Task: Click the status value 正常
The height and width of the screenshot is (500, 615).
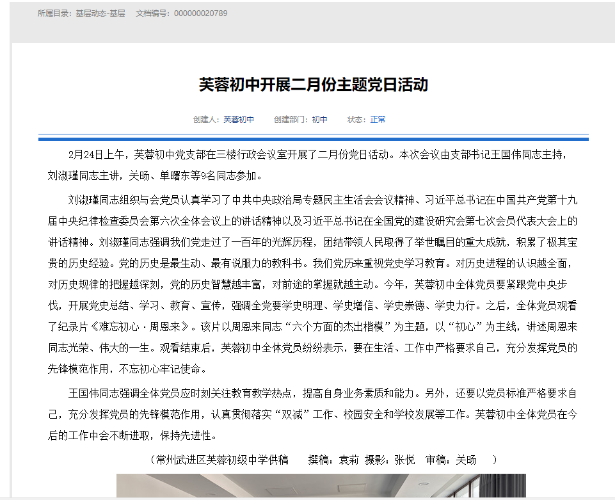Action: (x=378, y=120)
